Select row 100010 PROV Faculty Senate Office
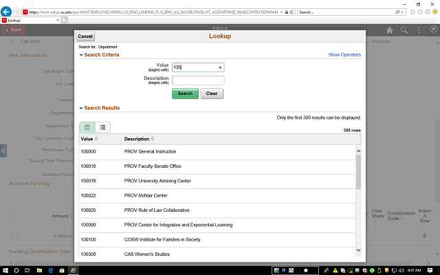The image size is (440, 275). [217, 166]
